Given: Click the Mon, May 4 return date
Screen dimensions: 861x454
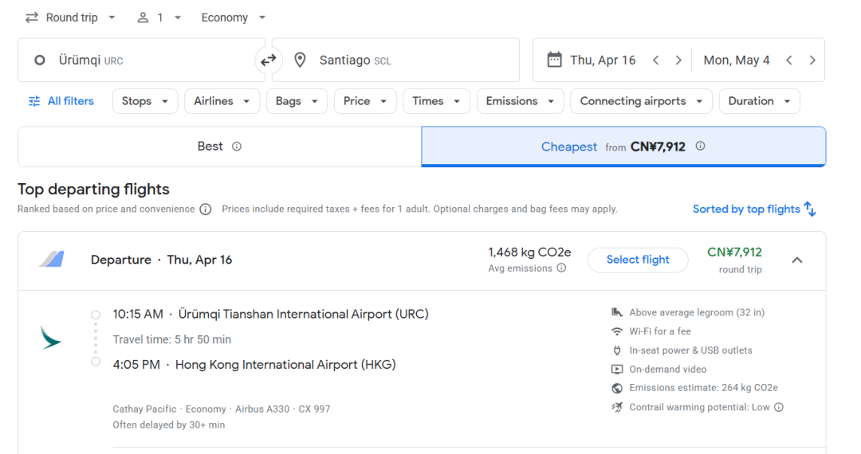Looking at the screenshot, I should coord(737,61).
